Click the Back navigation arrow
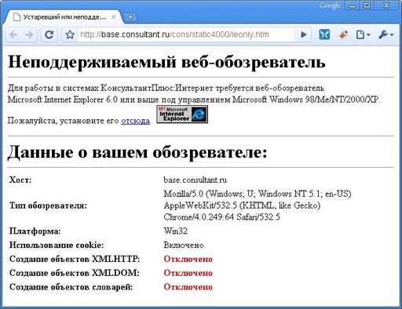402x309 pixels. 13,35
